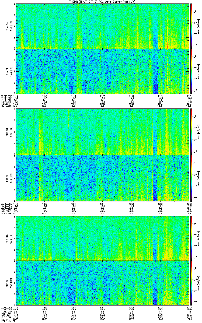Select the THD B-parallel spectrogram panel
The image size is (202, 323).
103,178
